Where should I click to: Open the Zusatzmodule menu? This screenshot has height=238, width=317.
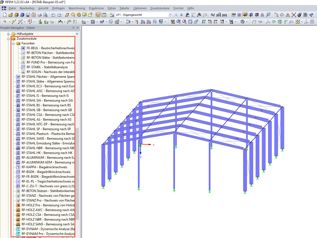160,8
